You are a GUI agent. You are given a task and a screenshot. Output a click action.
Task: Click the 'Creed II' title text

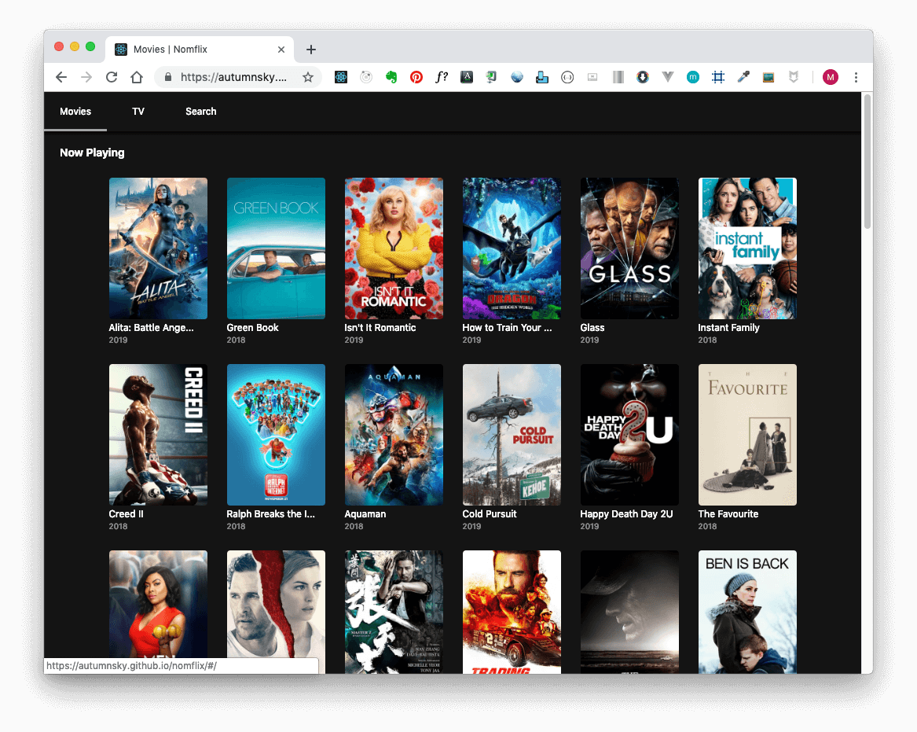[x=126, y=513]
